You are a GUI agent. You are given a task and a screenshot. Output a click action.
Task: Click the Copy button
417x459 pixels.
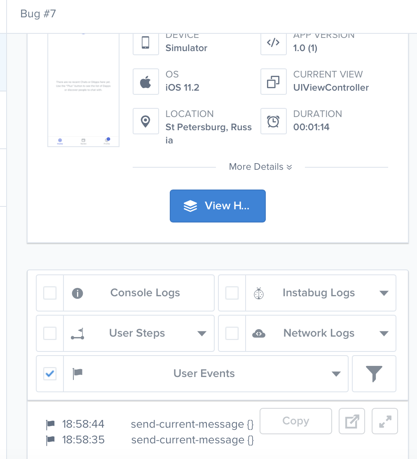[x=296, y=421]
